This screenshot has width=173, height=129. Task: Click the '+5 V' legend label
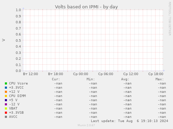coord(13,100)
